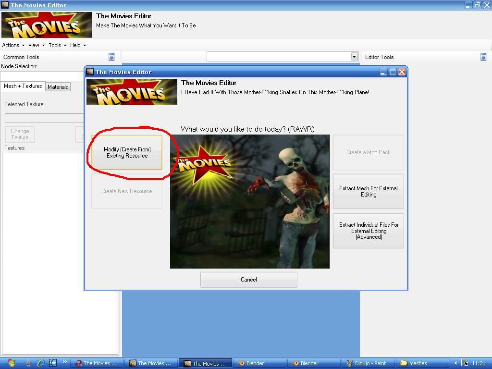Screen dimensions: 492x369
Task: Cancel the startup dialog
Action: (x=248, y=280)
